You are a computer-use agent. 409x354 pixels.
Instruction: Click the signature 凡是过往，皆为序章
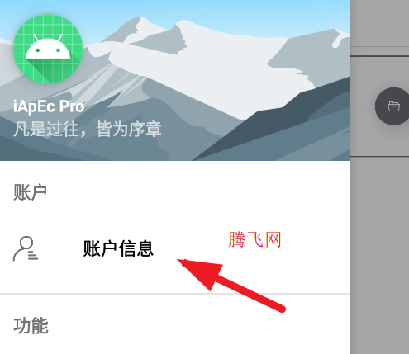(x=88, y=129)
